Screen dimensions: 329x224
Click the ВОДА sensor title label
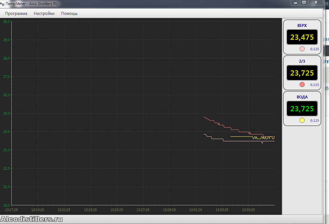(302, 97)
